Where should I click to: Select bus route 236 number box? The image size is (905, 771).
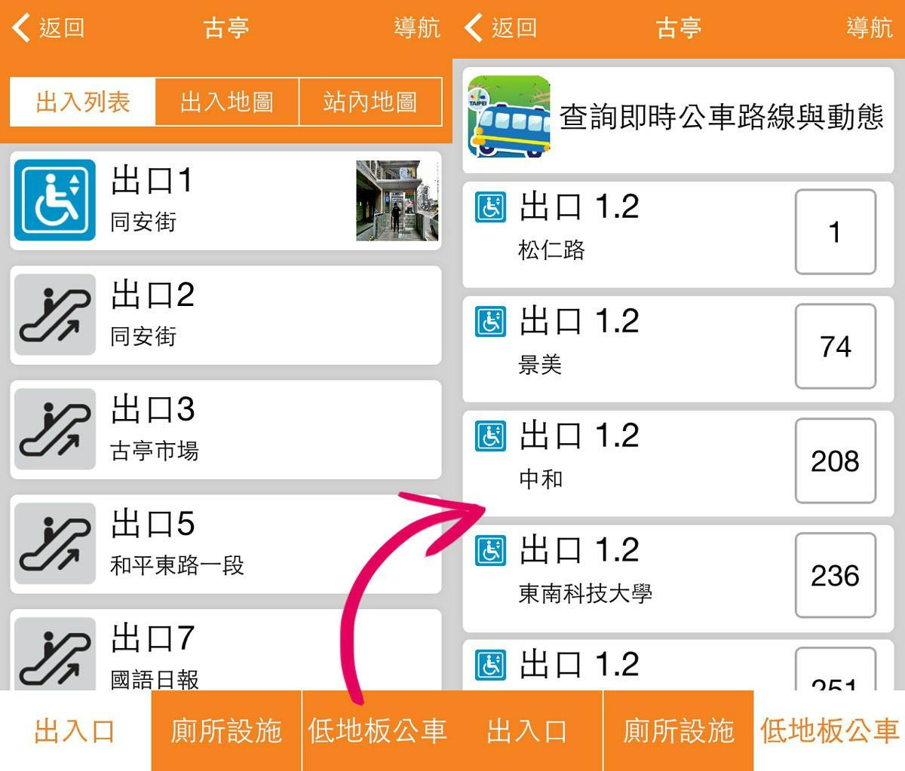(836, 575)
